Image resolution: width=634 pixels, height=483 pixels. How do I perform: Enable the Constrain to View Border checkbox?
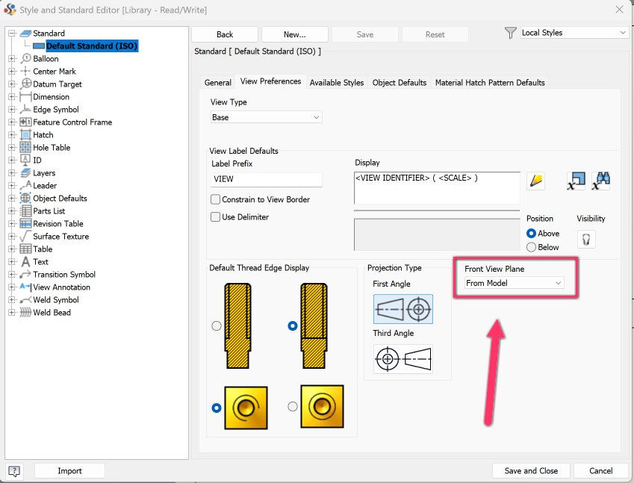216,199
